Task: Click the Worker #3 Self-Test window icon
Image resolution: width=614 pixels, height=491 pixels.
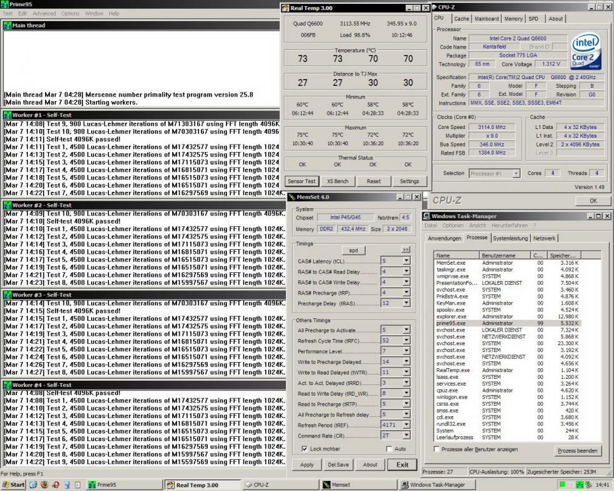Action: 7,295
